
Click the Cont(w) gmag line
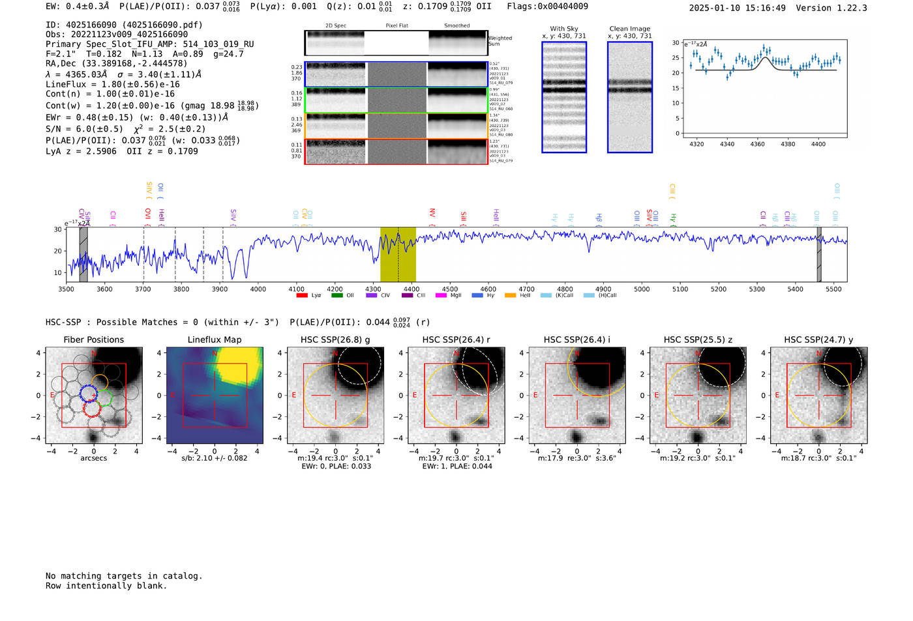(x=152, y=105)
